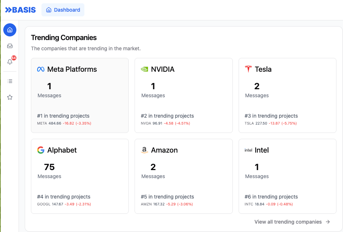Open the list view sidebar icon
343x232 pixels.
10,81
